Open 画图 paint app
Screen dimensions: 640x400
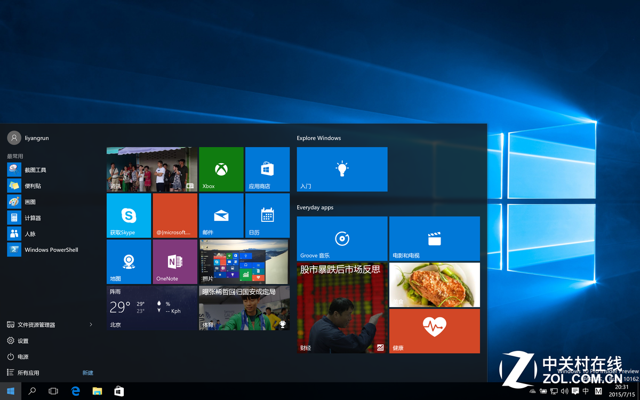click(51, 202)
